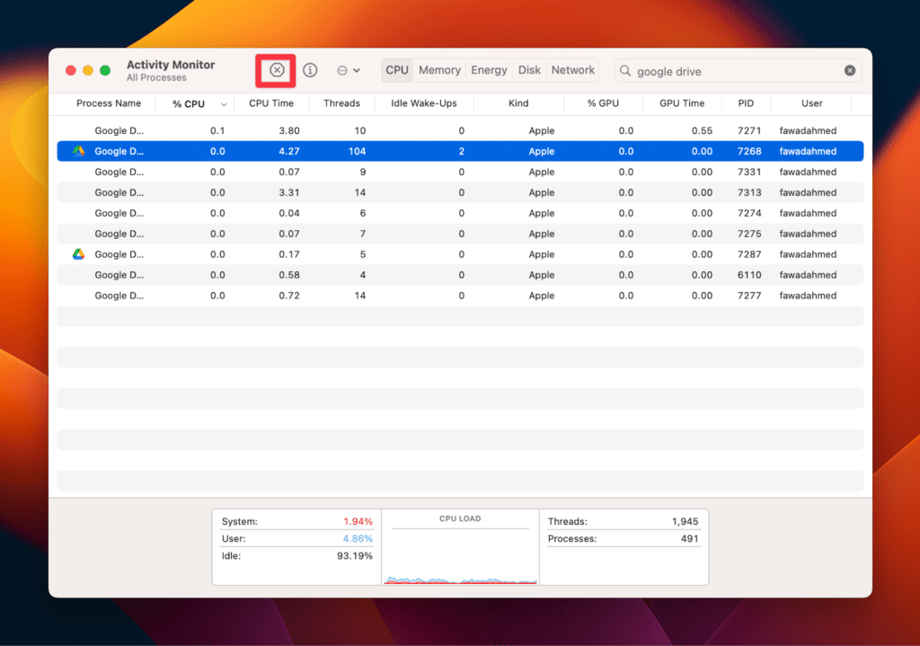The height and width of the screenshot is (646, 920).
Task: Click the Activity Monitor window title
Action: pyautogui.click(x=171, y=65)
